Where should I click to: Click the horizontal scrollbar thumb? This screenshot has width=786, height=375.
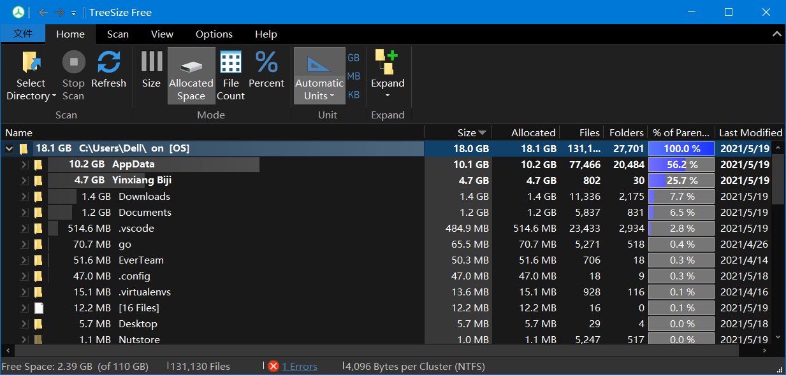(376, 350)
